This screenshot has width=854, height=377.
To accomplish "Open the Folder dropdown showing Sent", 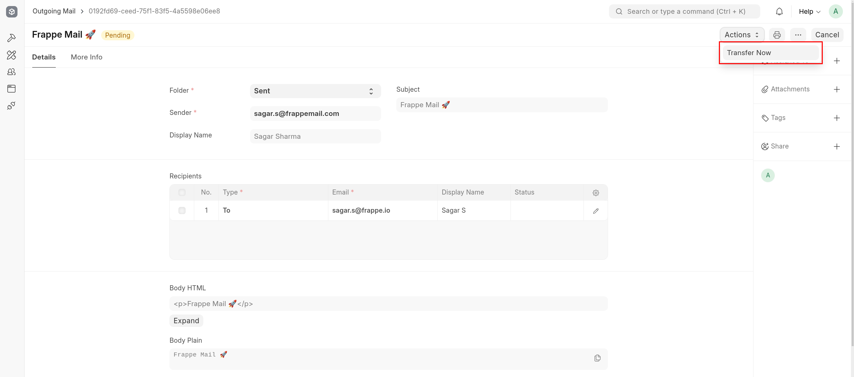I will [315, 91].
